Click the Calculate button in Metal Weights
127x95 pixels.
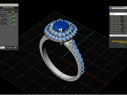tap(124, 46)
